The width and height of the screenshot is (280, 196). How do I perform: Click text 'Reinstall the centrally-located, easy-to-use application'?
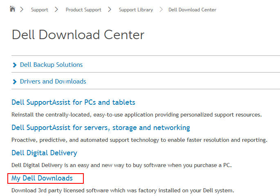coord(82,115)
